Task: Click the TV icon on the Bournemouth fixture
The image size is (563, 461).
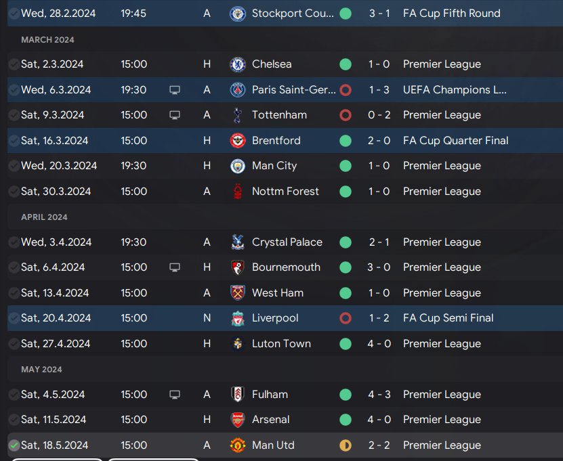Action: pos(175,267)
